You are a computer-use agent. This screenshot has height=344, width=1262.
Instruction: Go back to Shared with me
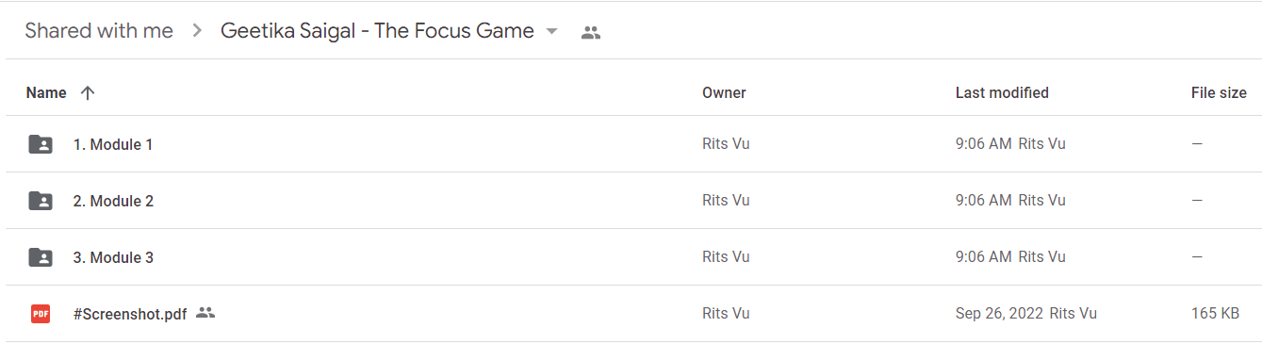pos(99,30)
